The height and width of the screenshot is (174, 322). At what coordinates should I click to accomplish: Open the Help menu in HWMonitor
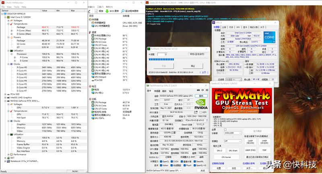(24, 7)
